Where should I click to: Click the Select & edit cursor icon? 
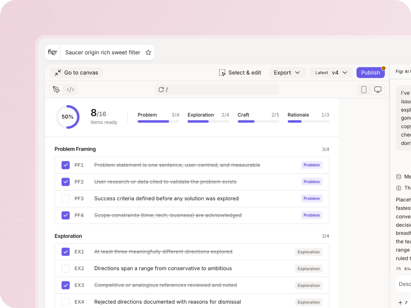click(222, 73)
